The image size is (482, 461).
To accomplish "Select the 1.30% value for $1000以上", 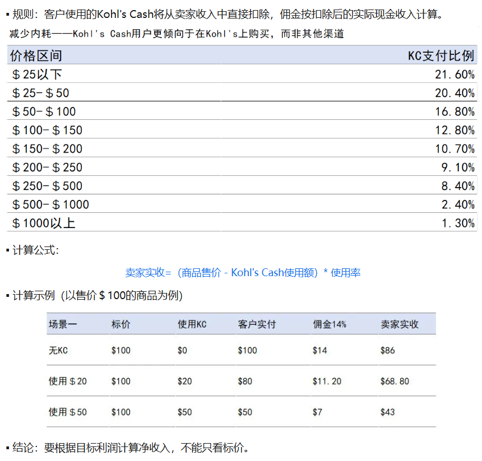I will [x=458, y=223].
